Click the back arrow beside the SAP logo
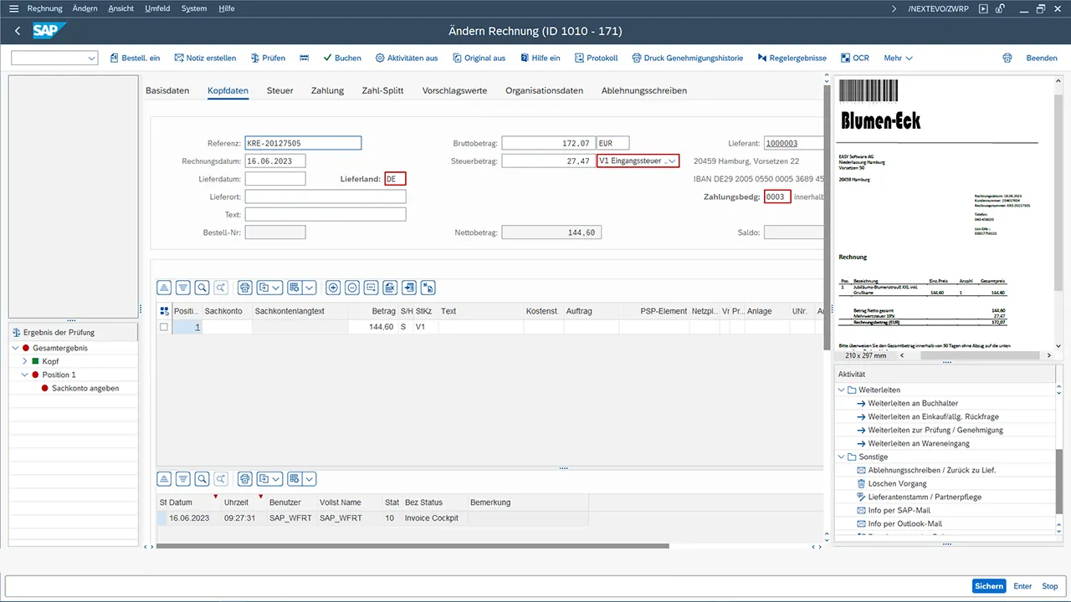Viewport: 1071px width, 602px height. (x=18, y=31)
